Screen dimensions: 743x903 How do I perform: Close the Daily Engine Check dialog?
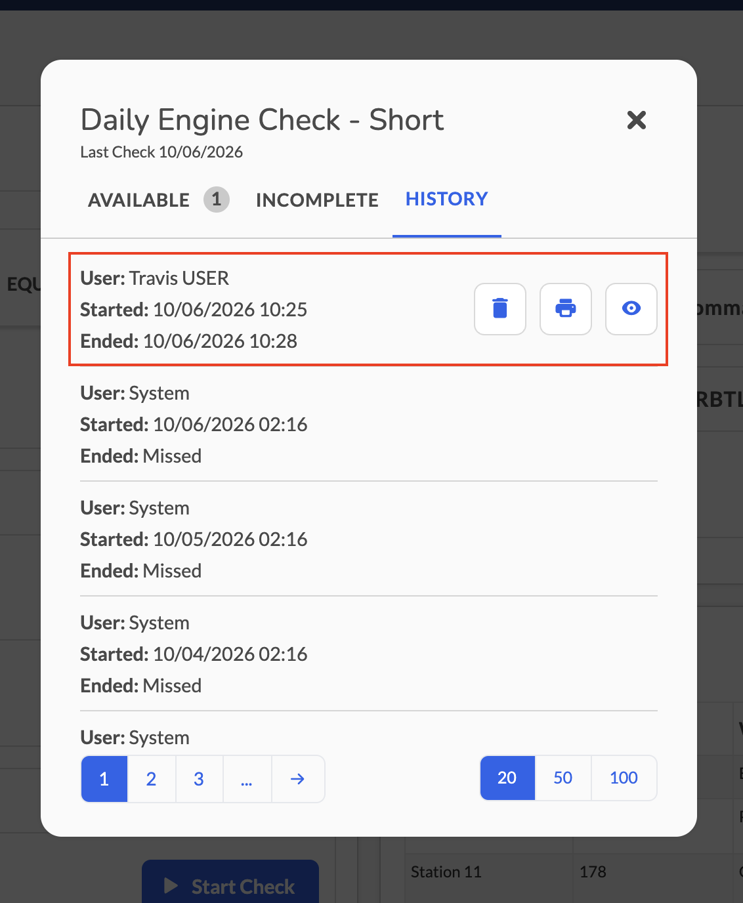tap(637, 120)
